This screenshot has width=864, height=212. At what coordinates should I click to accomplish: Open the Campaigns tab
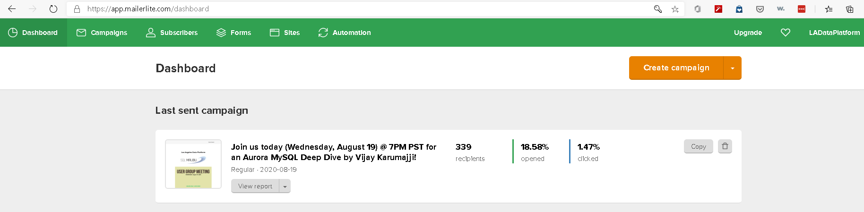click(x=102, y=33)
